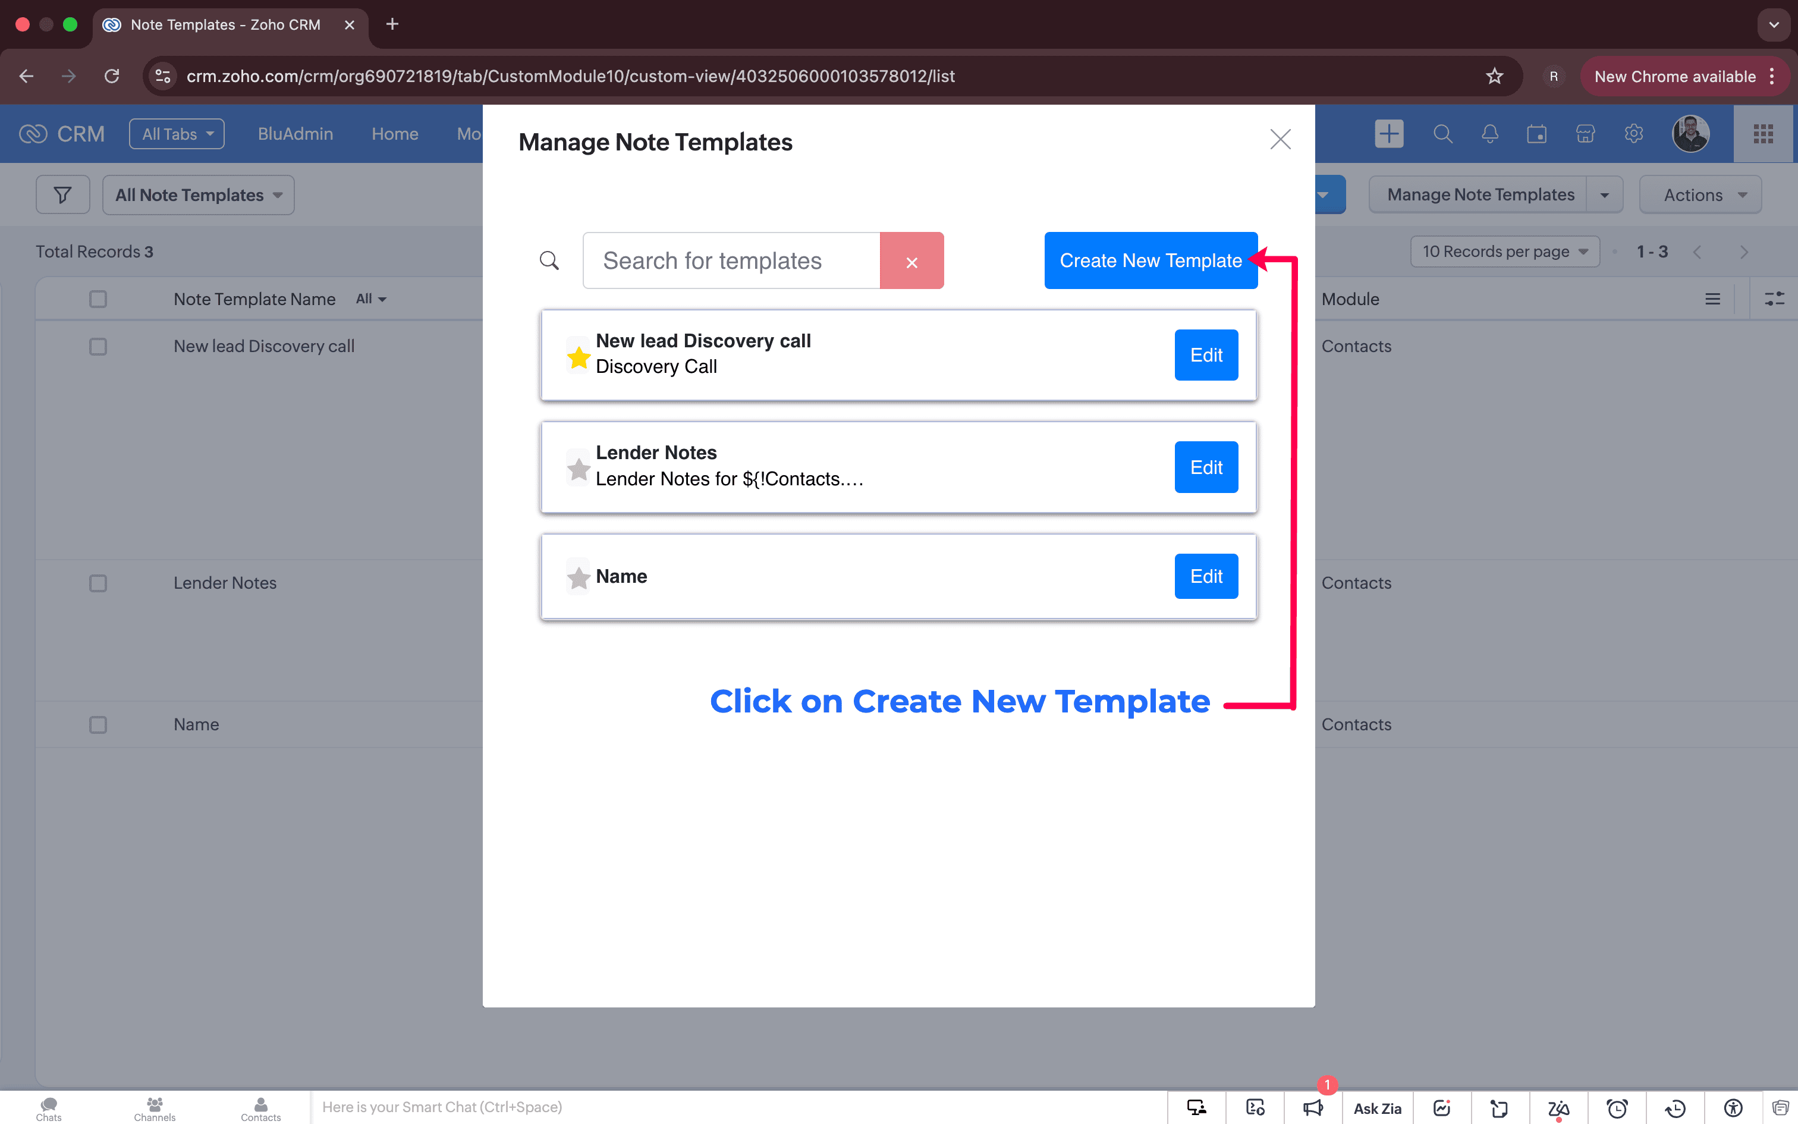Open the Zoho apps grid icon
The height and width of the screenshot is (1124, 1798).
(x=1763, y=134)
